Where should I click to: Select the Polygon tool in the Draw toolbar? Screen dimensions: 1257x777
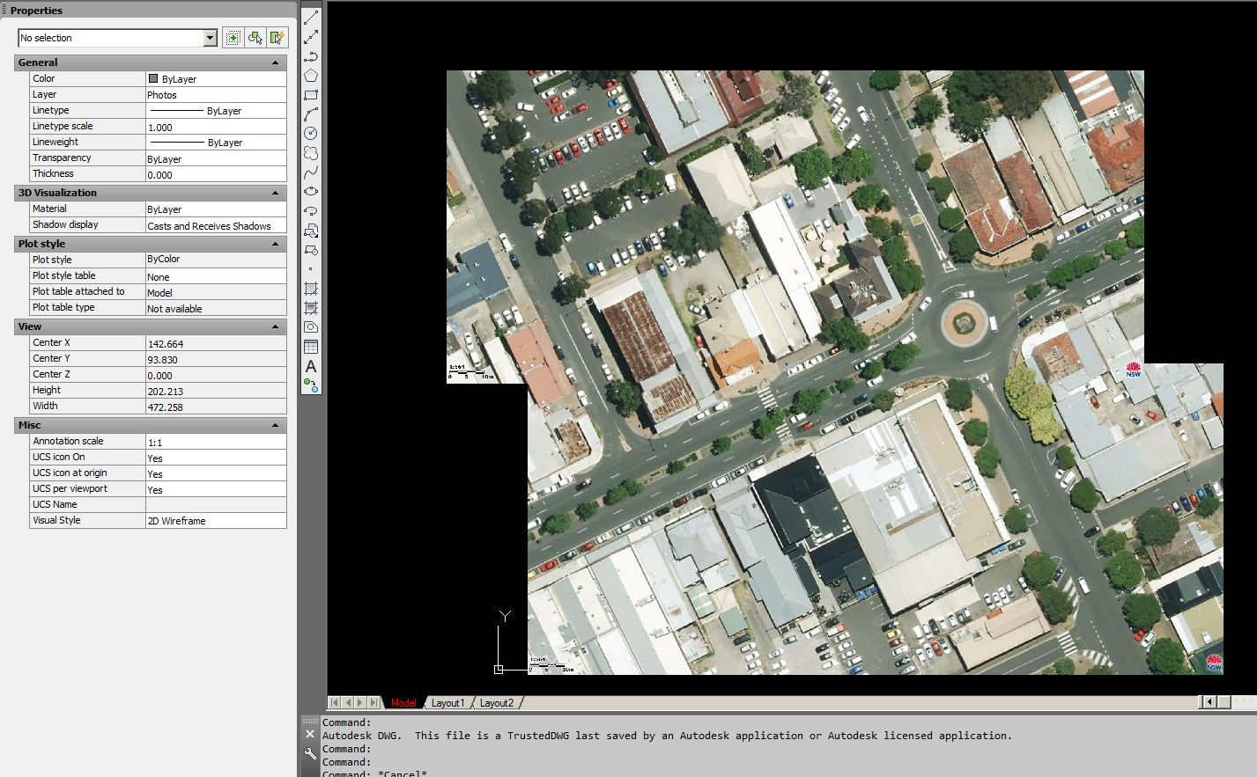coord(311,76)
